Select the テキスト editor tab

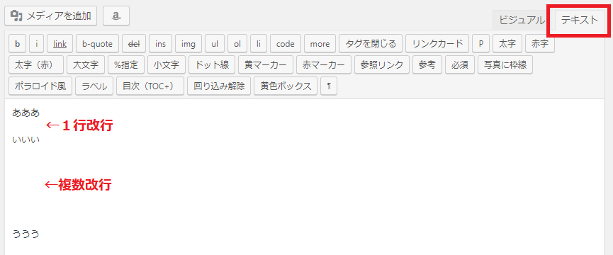[580, 21]
